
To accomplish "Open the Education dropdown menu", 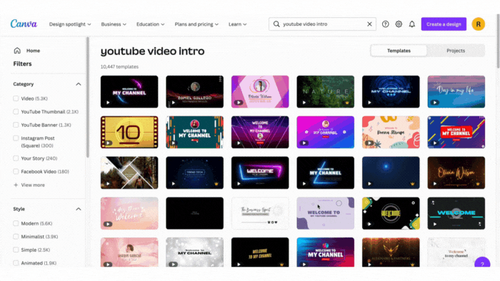I will [x=151, y=24].
